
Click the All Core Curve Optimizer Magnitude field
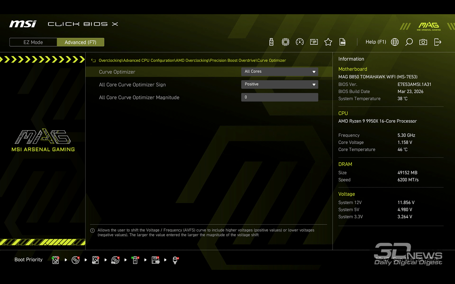[280, 97]
